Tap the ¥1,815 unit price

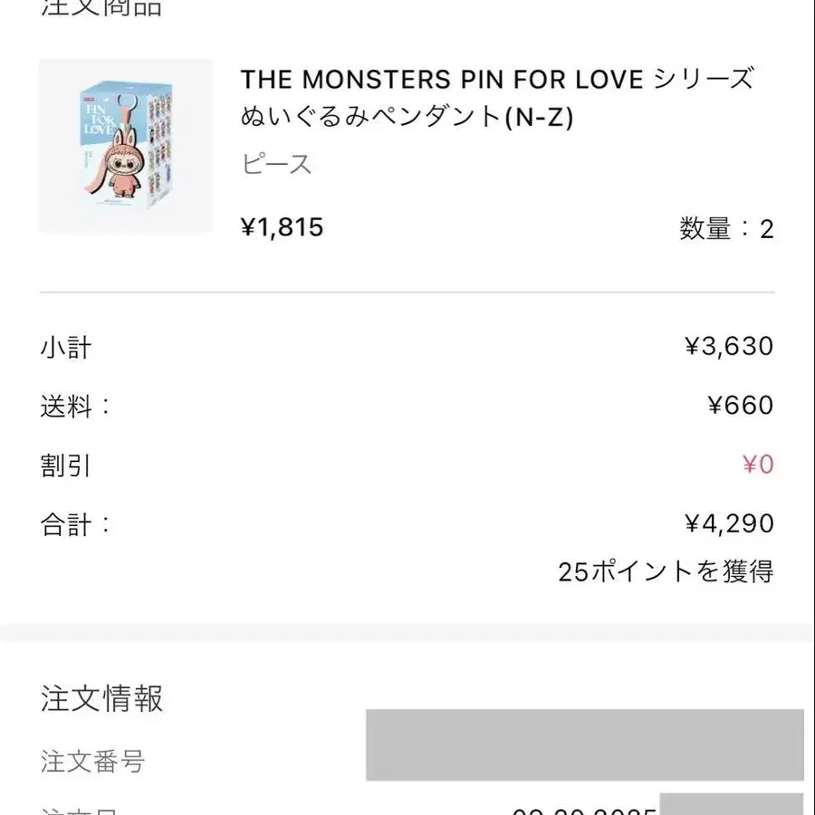click(x=282, y=227)
